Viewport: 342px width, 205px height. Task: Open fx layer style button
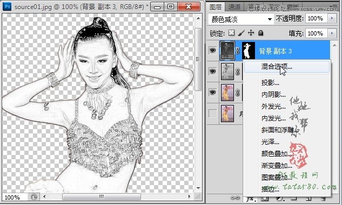tap(250, 199)
